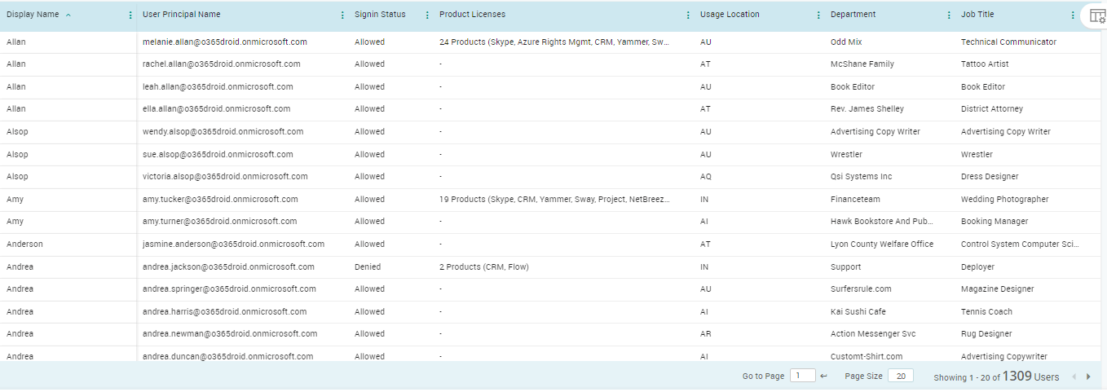1107x392 pixels.
Task: Open Usage Location column options menu
Action: (x=818, y=15)
